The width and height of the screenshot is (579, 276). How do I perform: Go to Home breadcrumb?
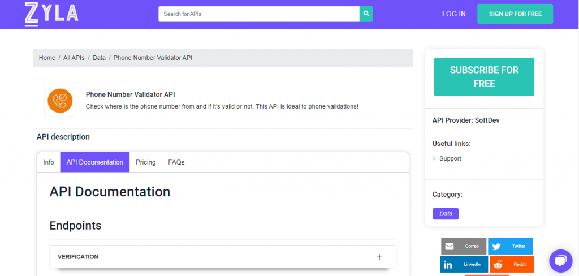[x=47, y=58]
